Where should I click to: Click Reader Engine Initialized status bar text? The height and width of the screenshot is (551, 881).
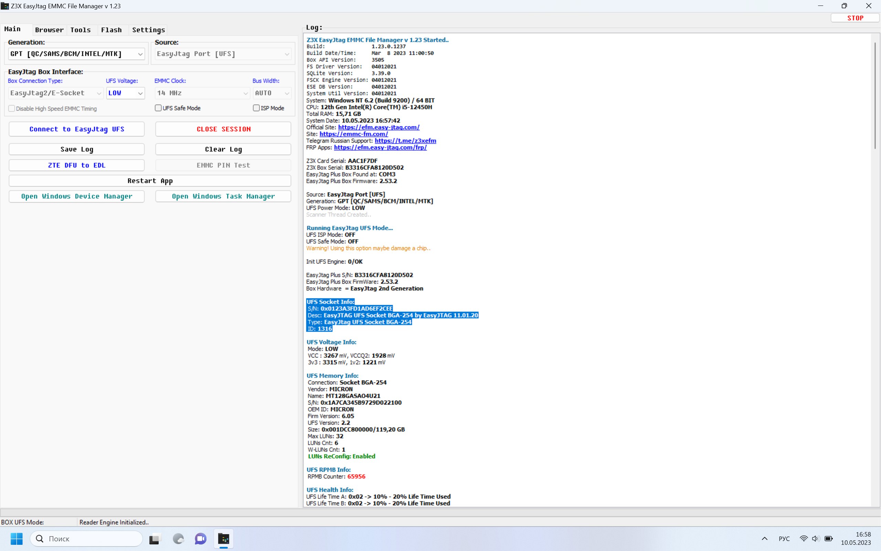coord(114,522)
